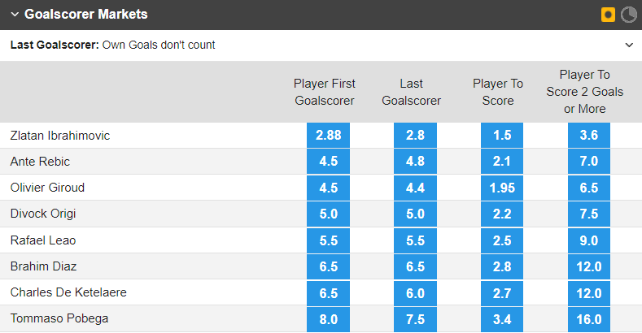Click Brahim Diaz to score odds 2.8
Image resolution: width=642 pixels, height=333 pixels.
pos(502,266)
